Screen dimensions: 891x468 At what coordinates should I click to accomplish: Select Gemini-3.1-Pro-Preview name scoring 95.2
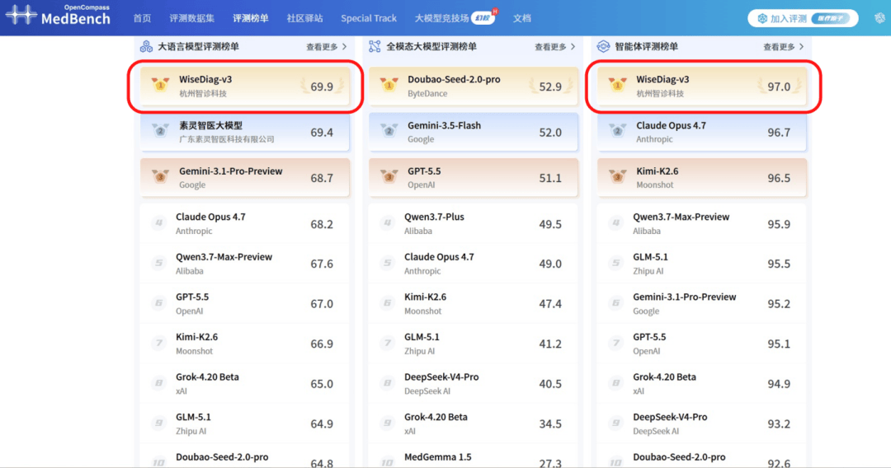[685, 297]
